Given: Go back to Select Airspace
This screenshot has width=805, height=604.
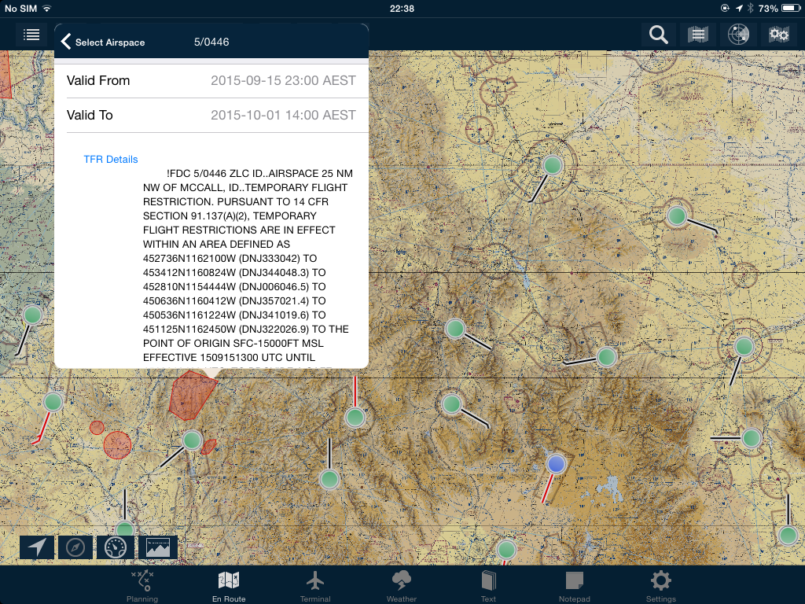Looking at the screenshot, I should (103, 42).
